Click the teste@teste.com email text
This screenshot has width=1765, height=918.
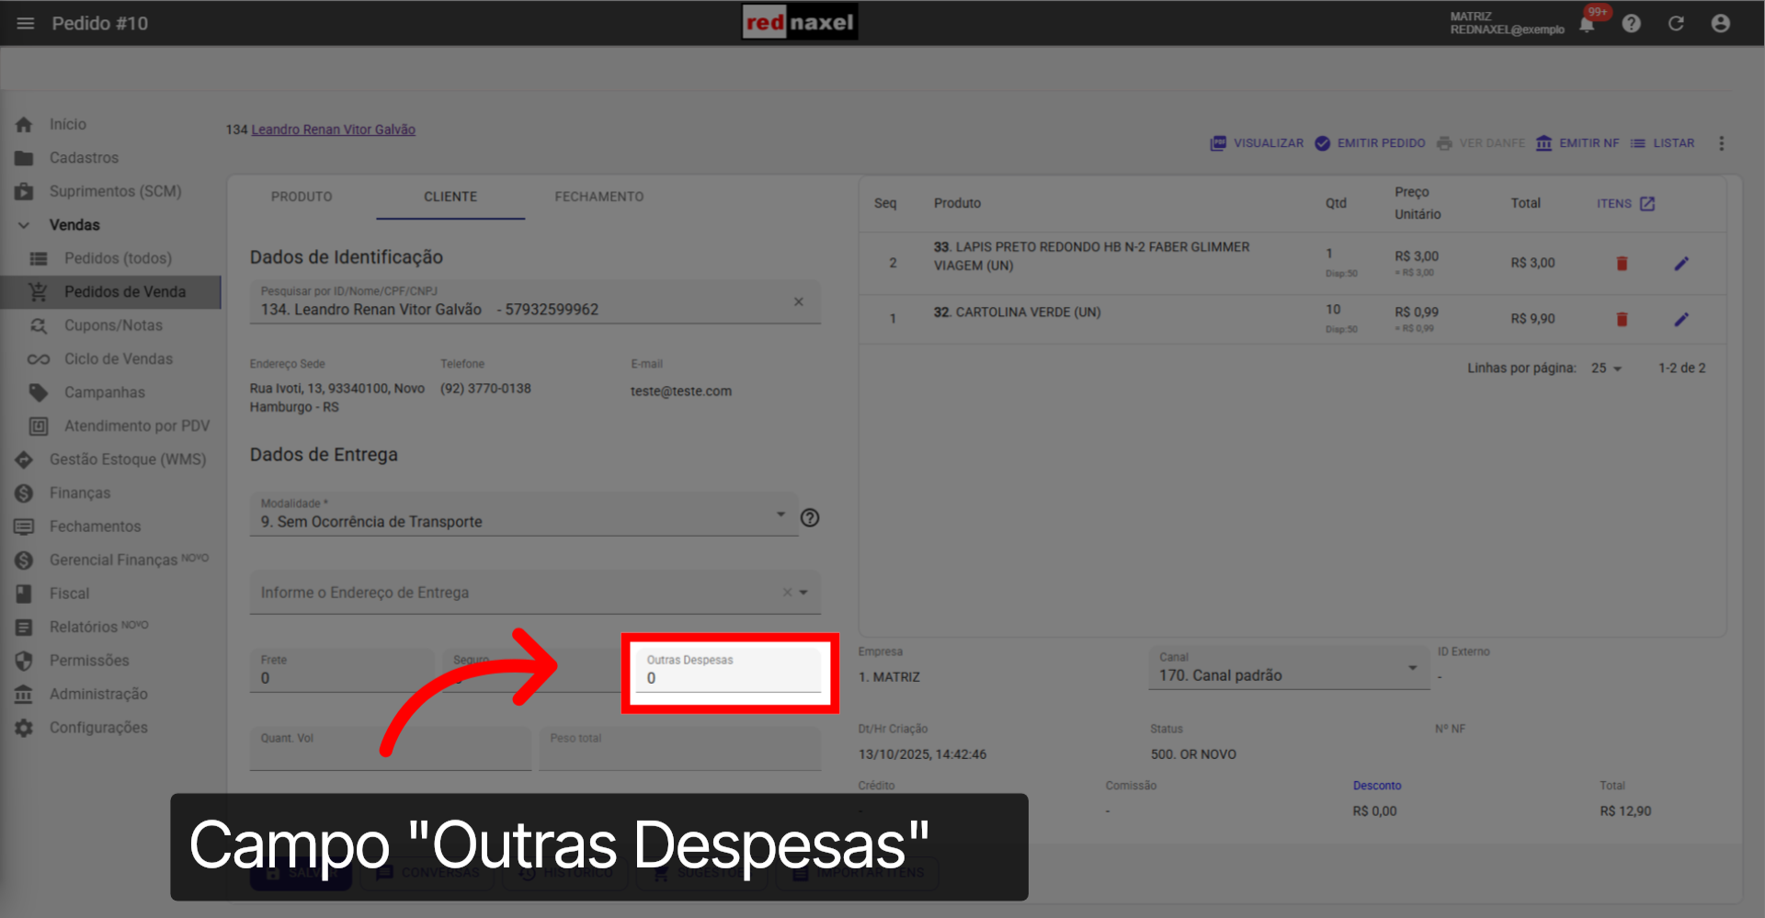pos(681,391)
